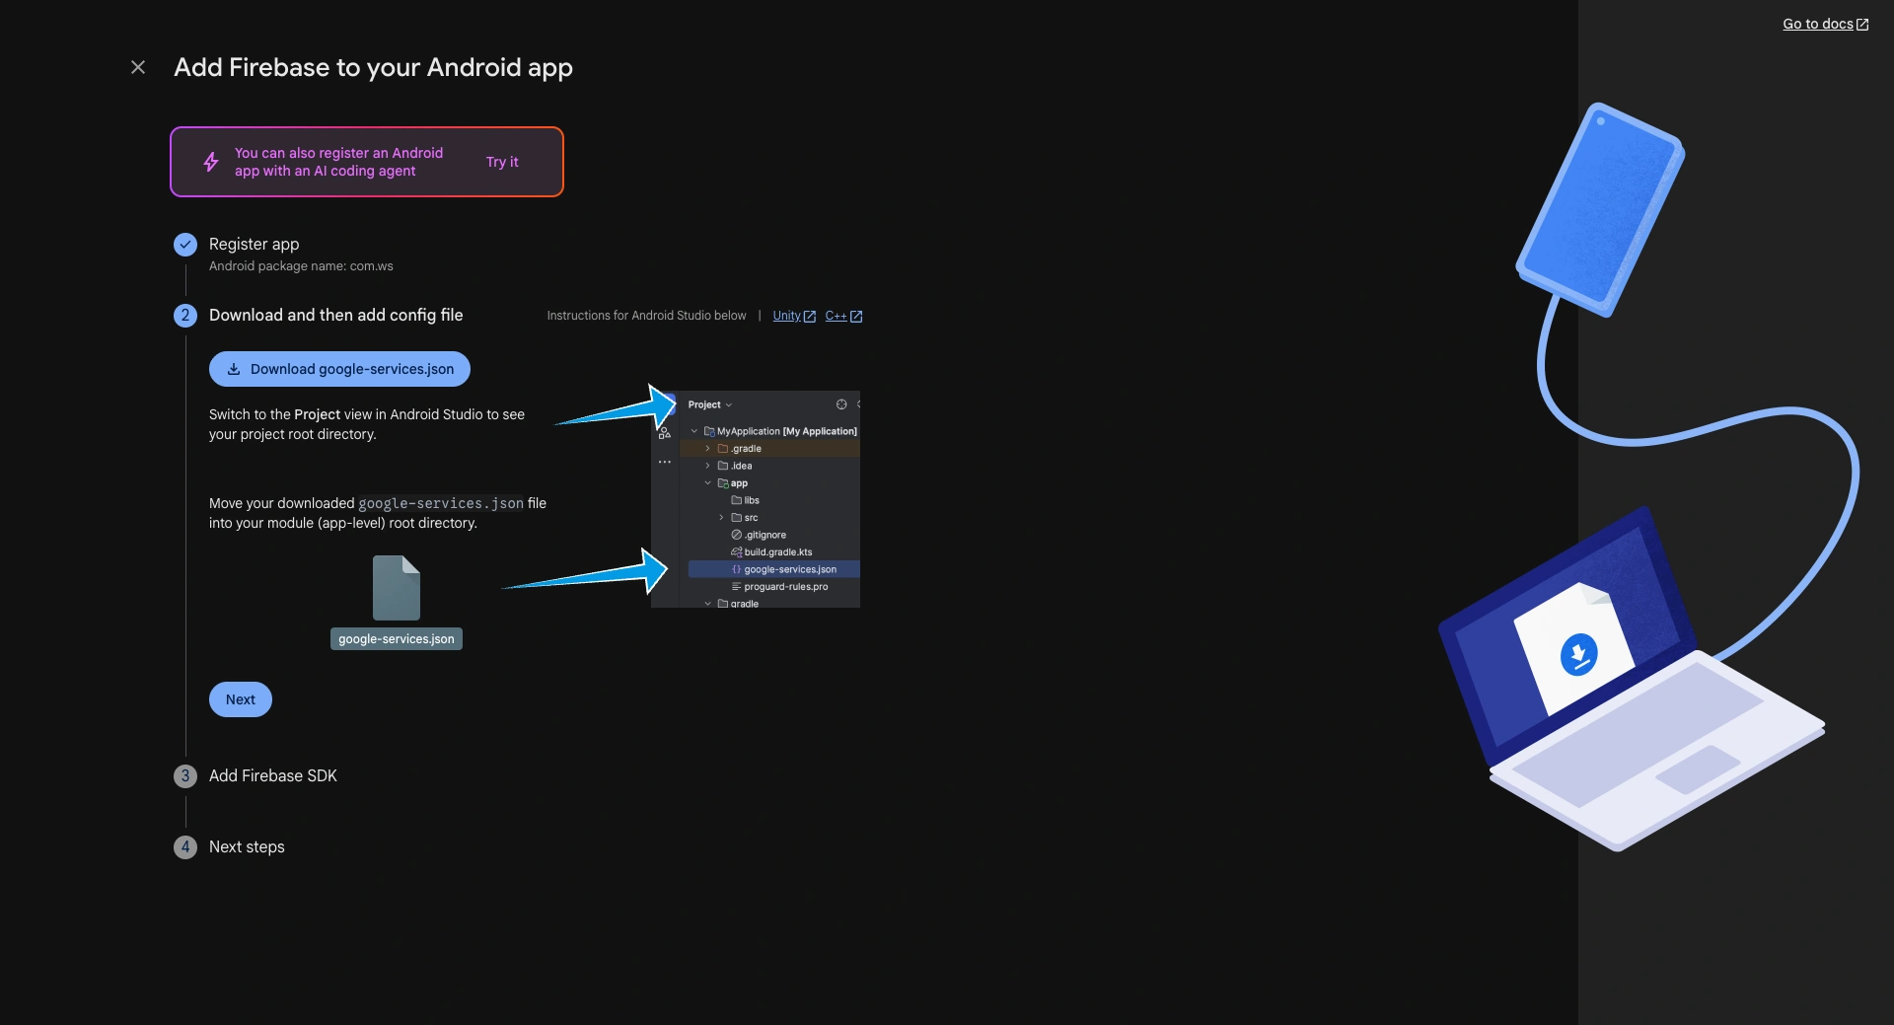
Task: Select the completed Register app step checkmark
Action: pyautogui.click(x=185, y=245)
